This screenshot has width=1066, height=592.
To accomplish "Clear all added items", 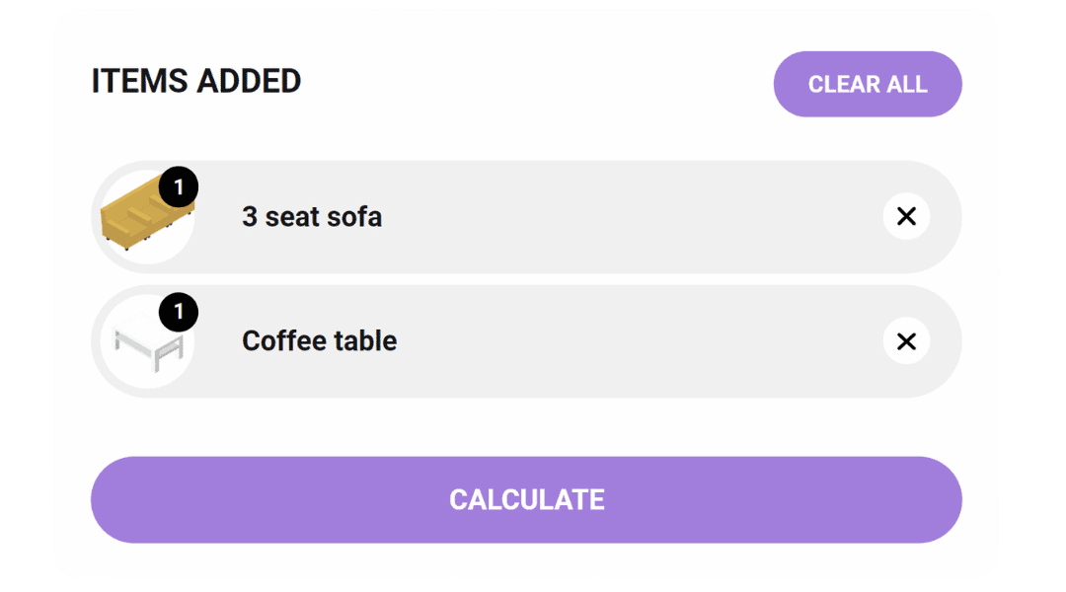I will pyautogui.click(x=868, y=84).
